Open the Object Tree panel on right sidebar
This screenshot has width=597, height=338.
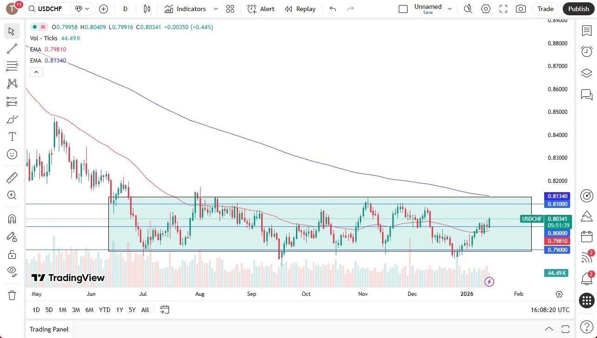point(586,73)
